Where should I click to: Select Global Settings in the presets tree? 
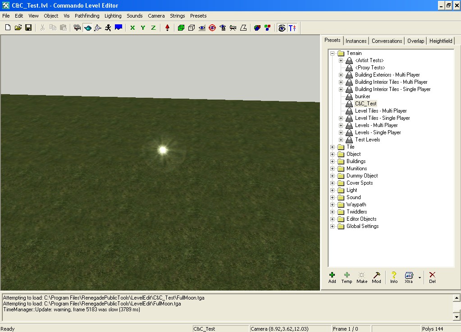click(x=362, y=226)
